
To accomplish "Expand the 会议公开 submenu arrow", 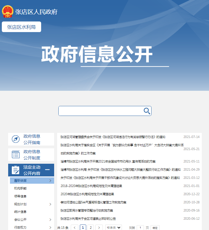I will pos(50,220).
